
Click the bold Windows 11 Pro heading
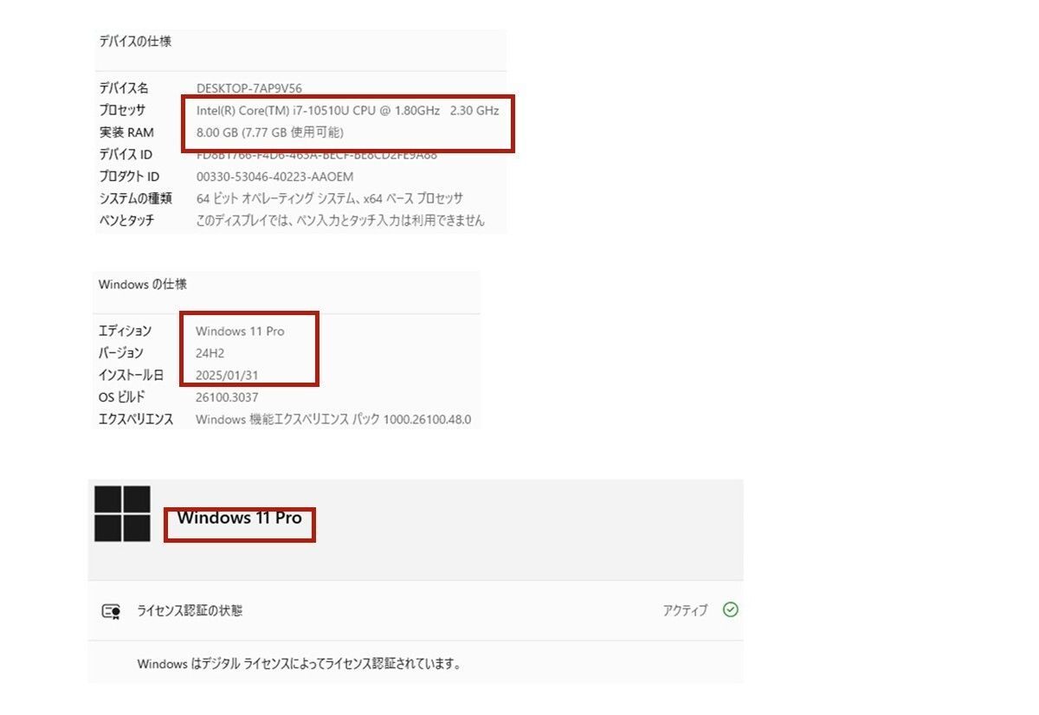pyautogui.click(x=239, y=518)
